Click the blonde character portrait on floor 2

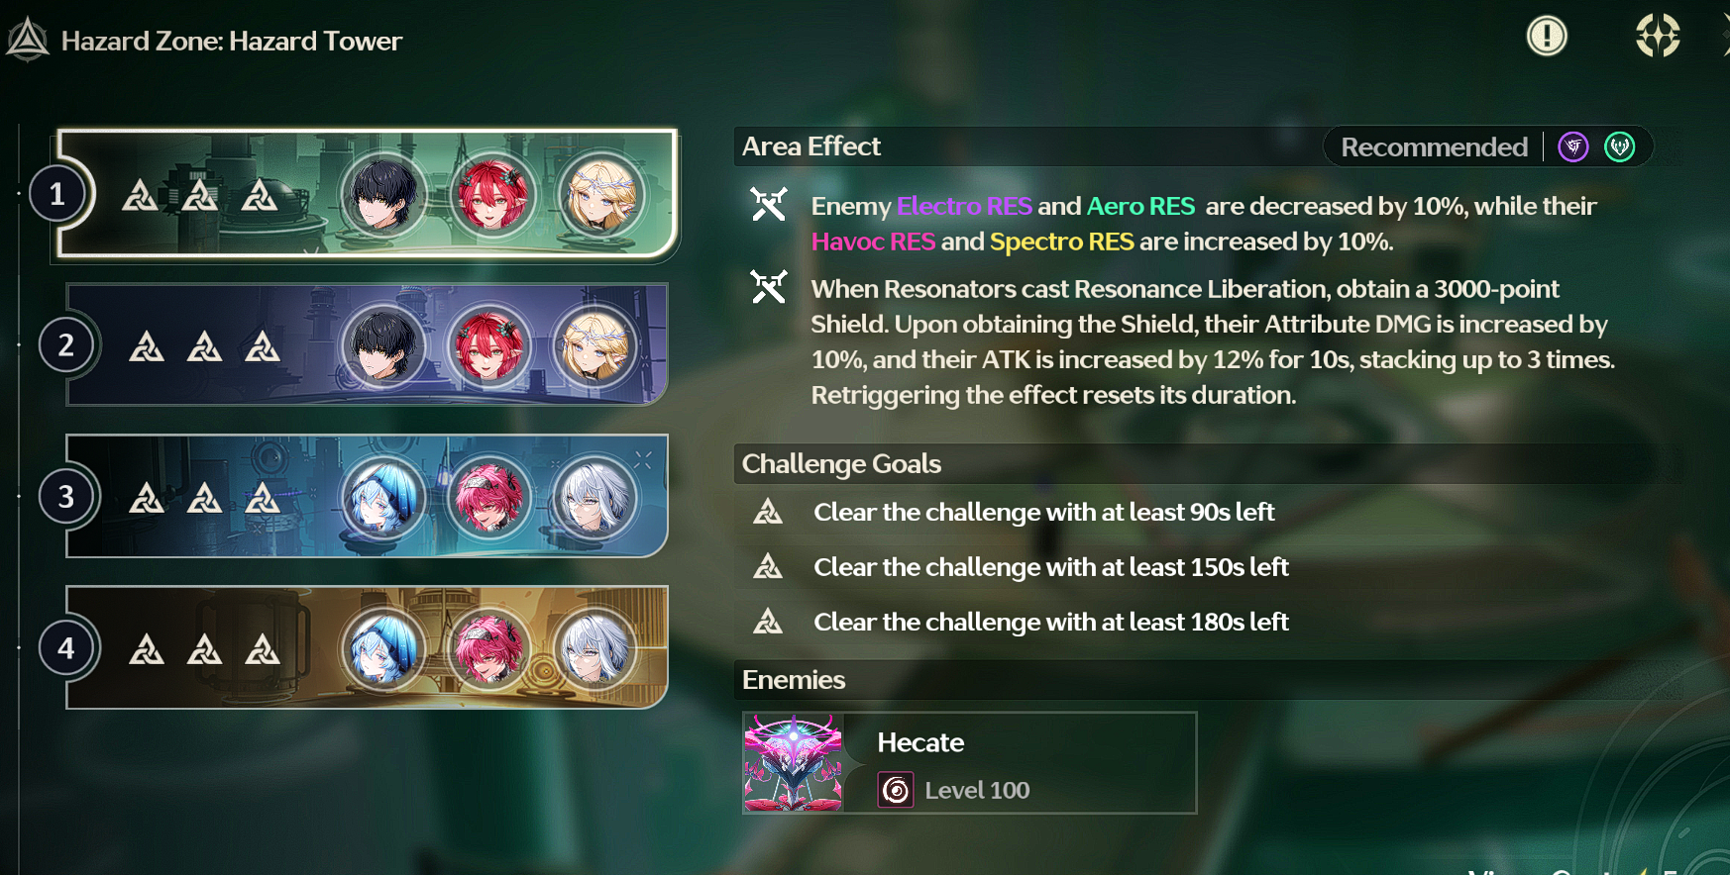[595, 346]
